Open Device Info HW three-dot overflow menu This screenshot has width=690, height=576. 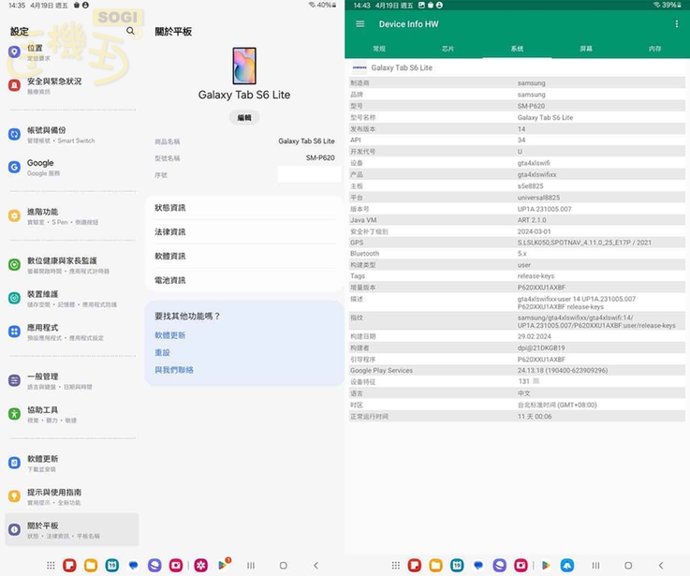(676, 23)
